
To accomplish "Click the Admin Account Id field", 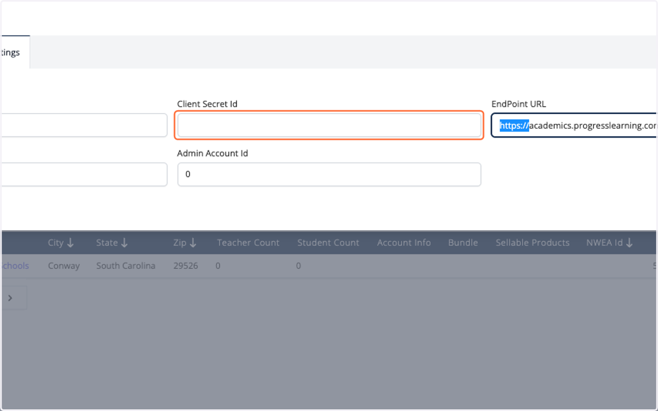I will [329, 174].
